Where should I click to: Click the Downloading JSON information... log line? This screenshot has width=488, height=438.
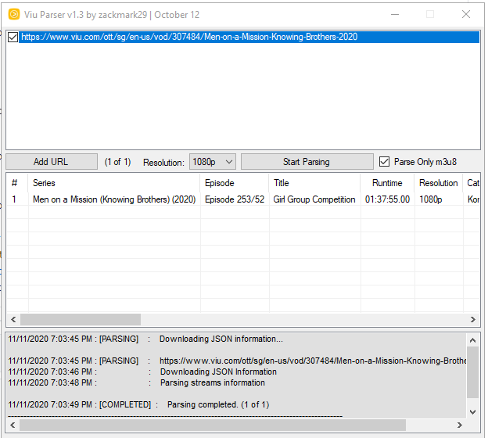tap(145, 339)
